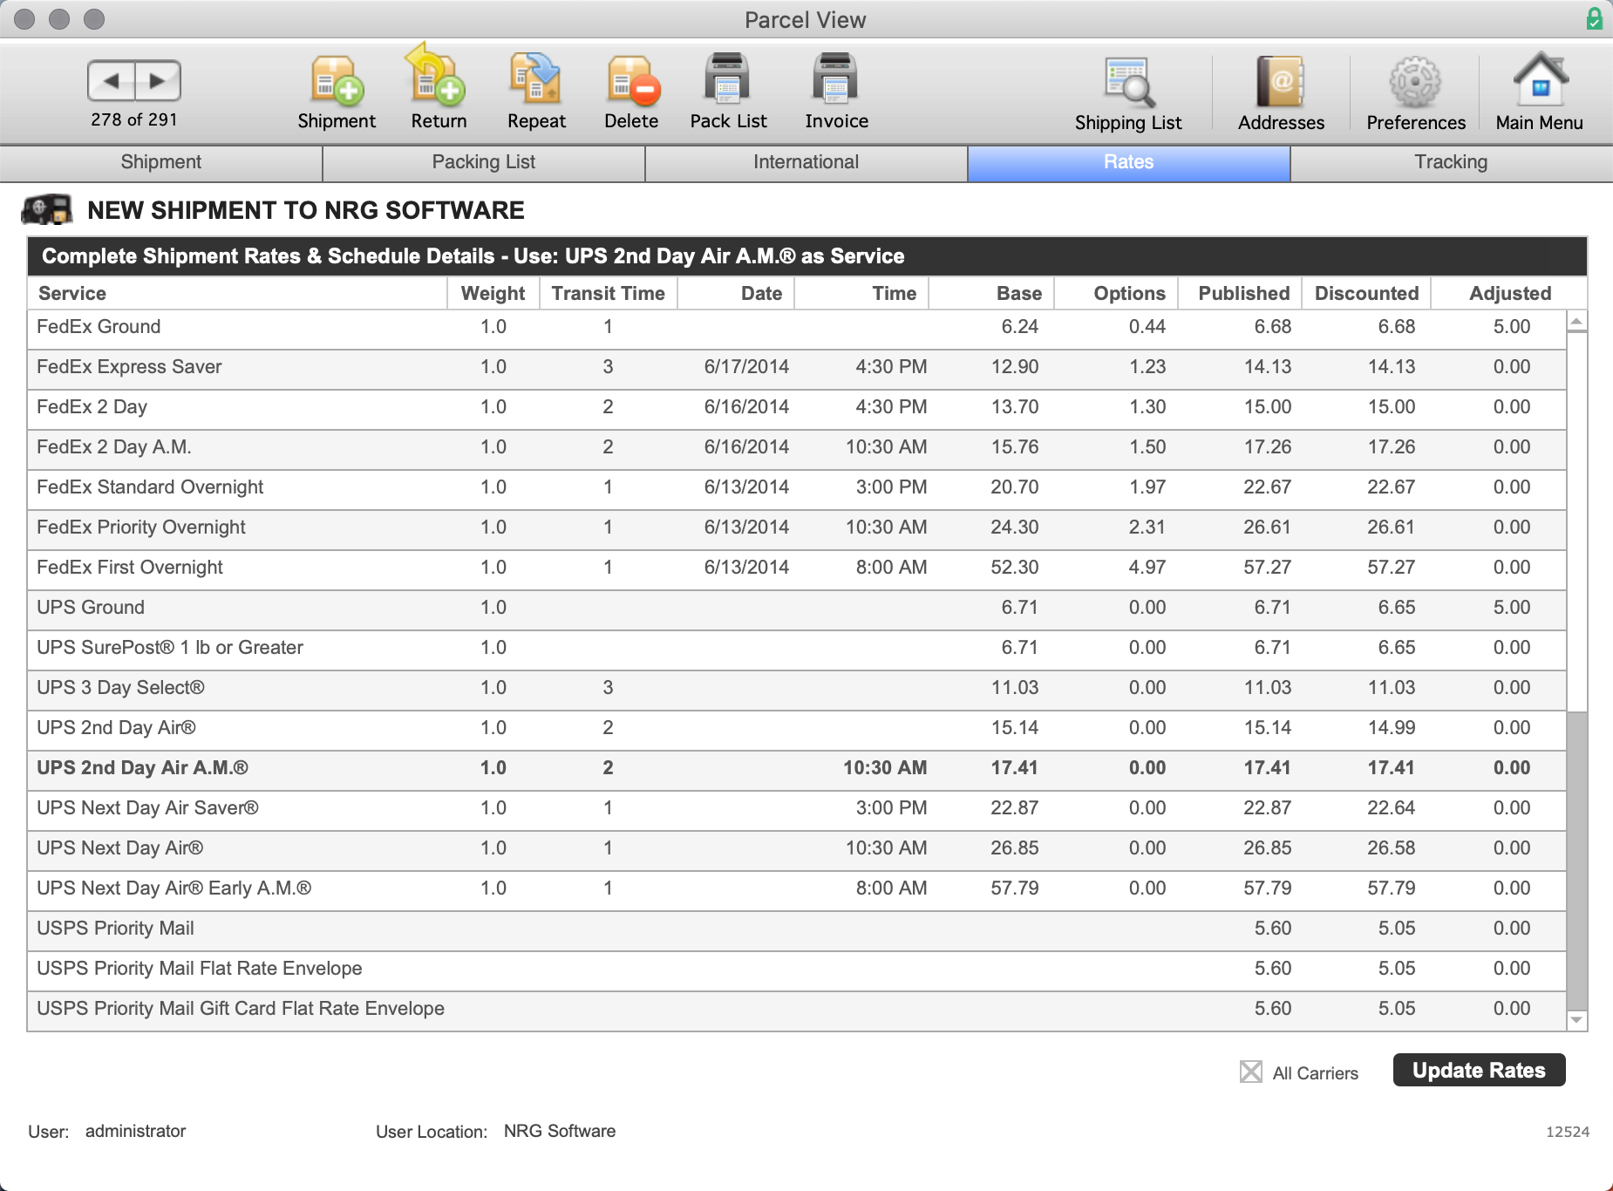Select FedEx 2 Day service
This screenshot has height=1191, width=1613.
pos(797,408)
